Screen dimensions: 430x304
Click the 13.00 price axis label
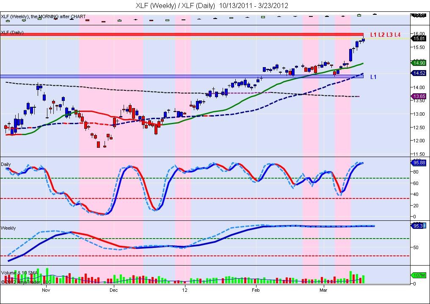[419, 114]
